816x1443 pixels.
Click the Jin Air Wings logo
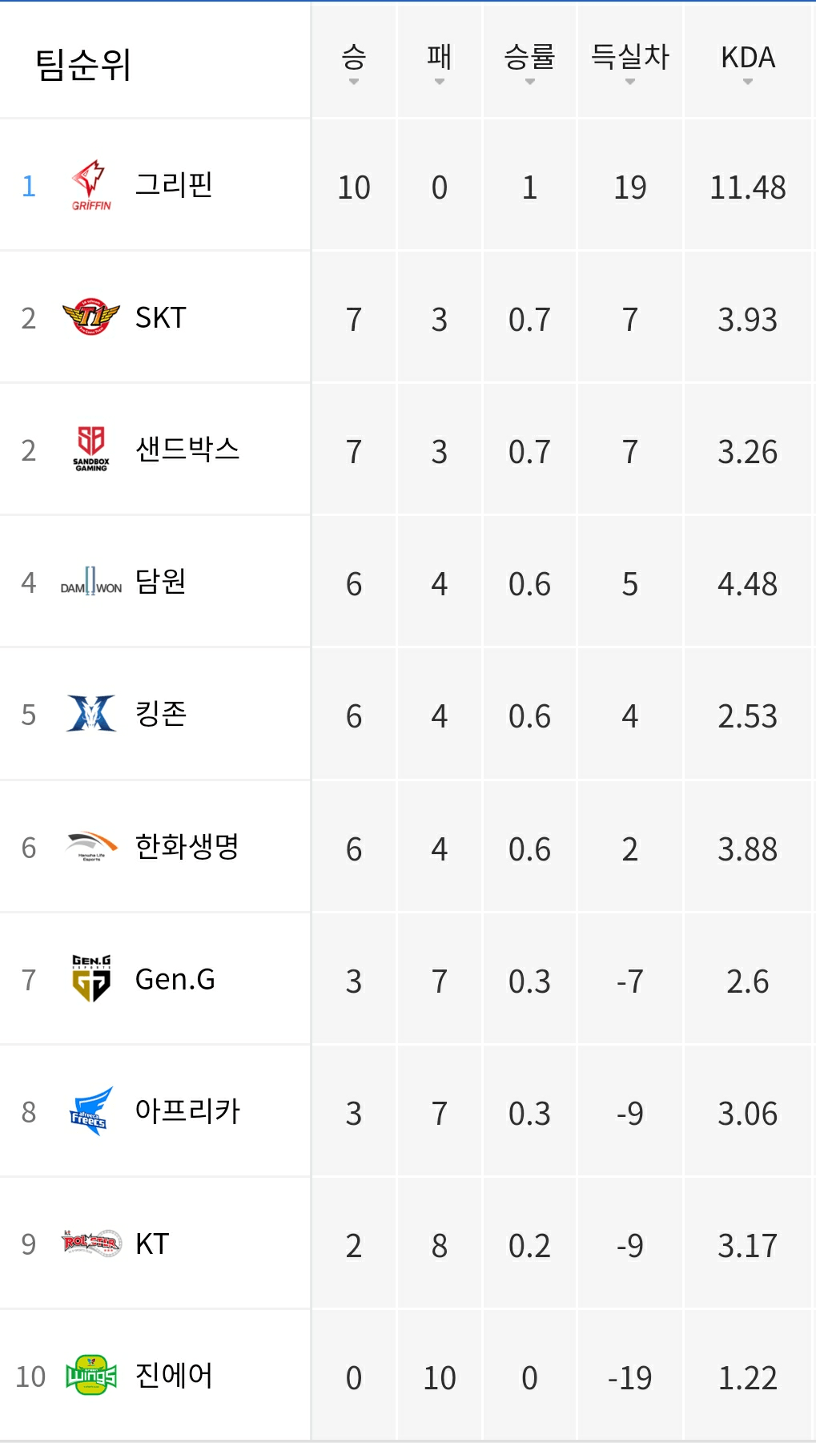(x=90, y=1375)
